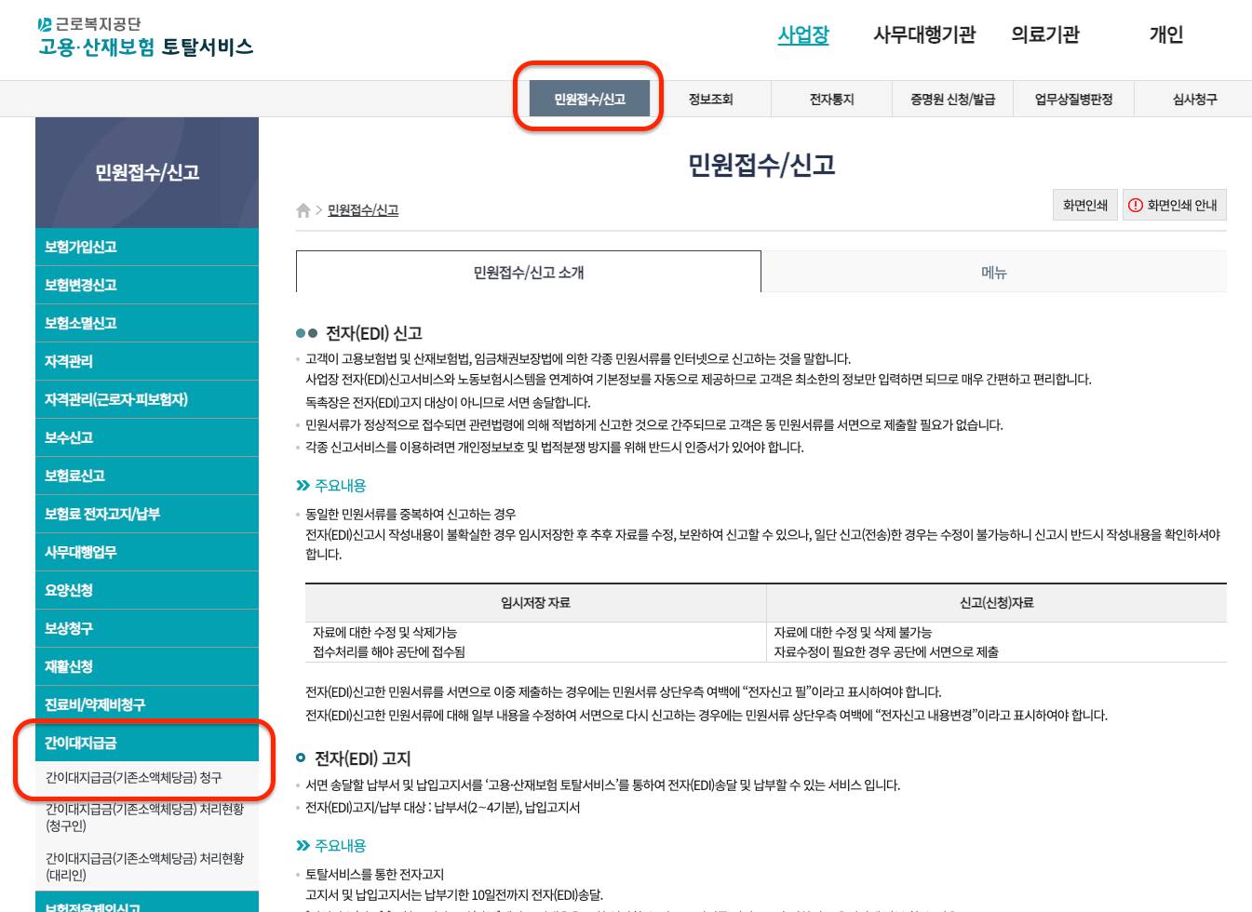Select the 민원접수/신고 소개 tab

pos(528,272)
